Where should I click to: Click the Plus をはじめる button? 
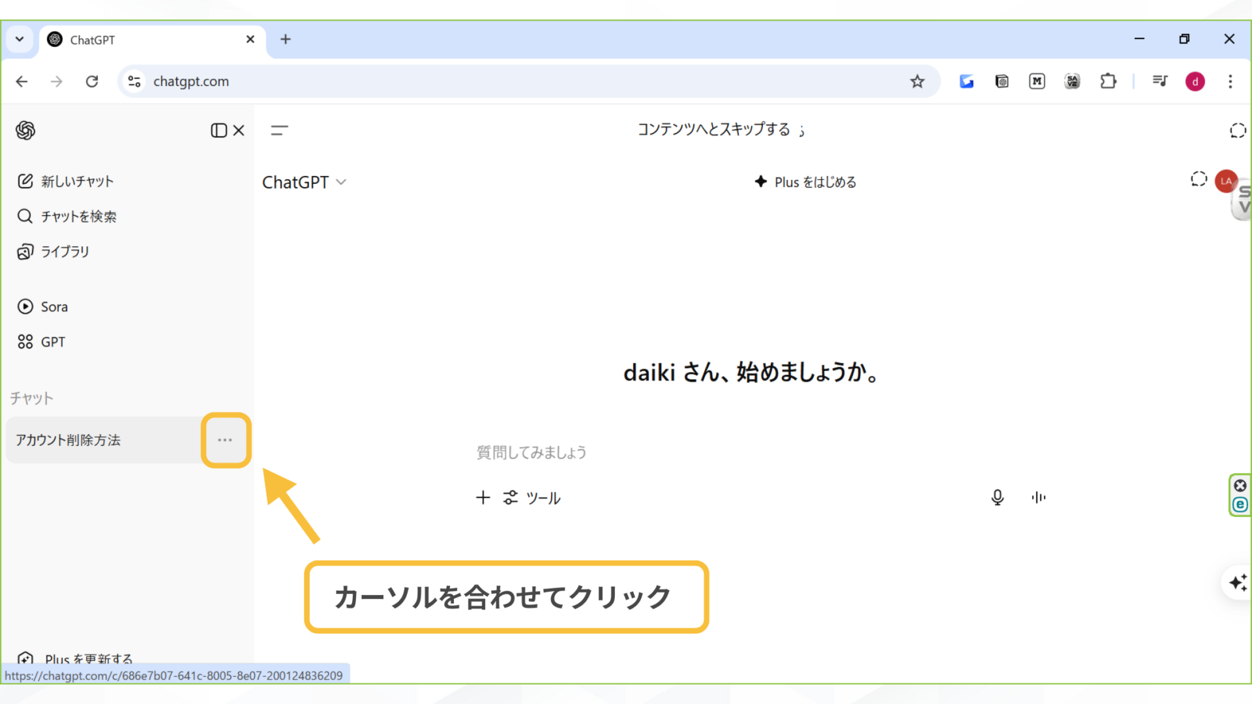(805, 182)
